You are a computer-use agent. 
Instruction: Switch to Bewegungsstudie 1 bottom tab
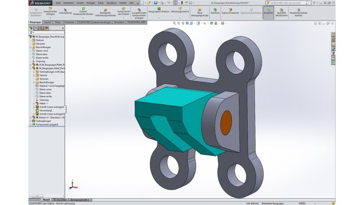point(79,200)
